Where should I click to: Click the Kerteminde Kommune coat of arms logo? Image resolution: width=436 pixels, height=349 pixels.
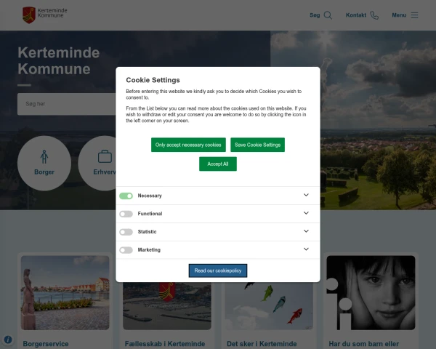pos(29,15)
